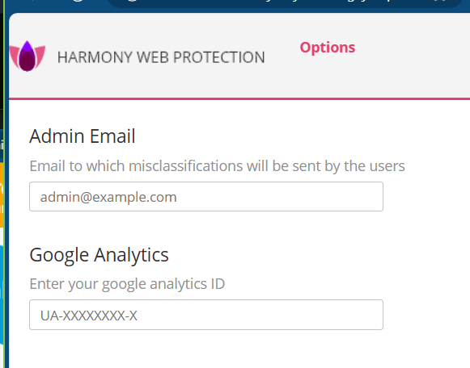This screenshot has height=368, width=470.
Task: Click the browser reload icon at top left
Action: point(78,1)
